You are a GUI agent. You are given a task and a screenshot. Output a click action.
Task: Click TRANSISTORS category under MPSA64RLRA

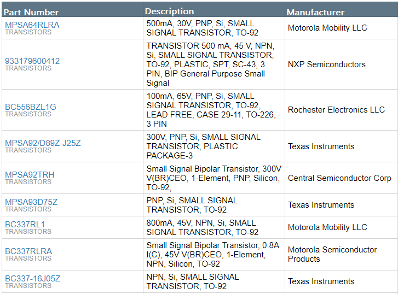[28, 32]
